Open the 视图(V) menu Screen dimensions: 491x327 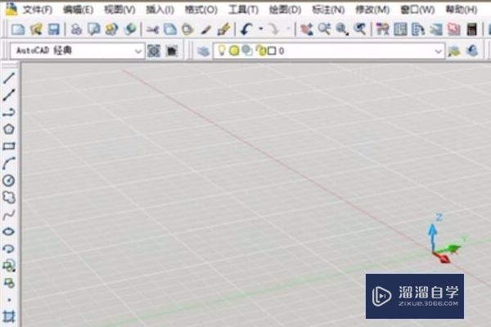[x=119, y=10]
